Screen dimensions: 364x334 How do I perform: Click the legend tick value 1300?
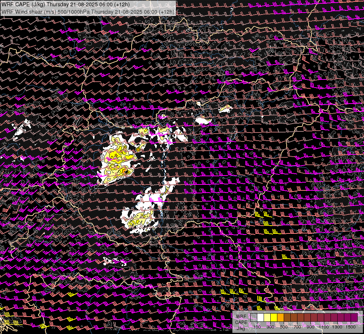coord(337,327)
